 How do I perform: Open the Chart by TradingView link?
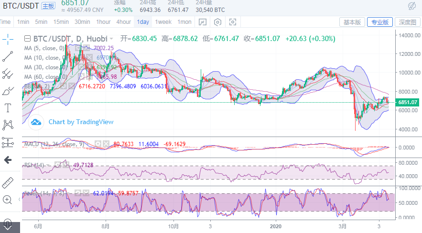coord(81,122)
